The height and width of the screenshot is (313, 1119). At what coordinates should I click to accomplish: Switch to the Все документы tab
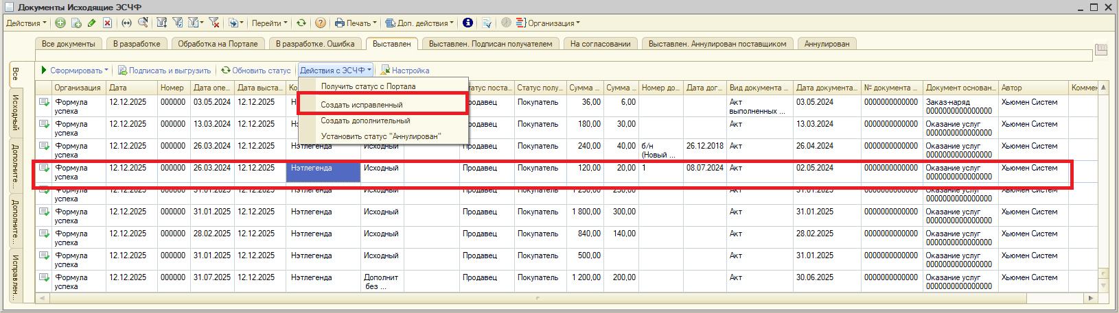69,44
